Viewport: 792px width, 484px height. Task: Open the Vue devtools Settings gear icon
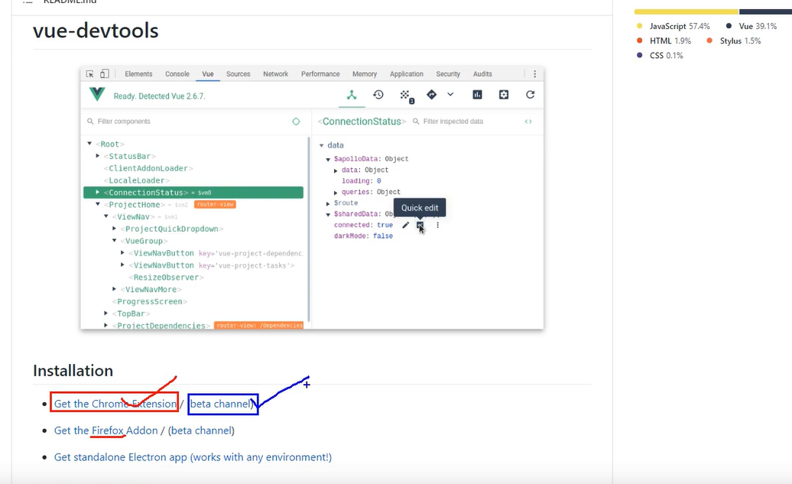(x=504, y=95)
